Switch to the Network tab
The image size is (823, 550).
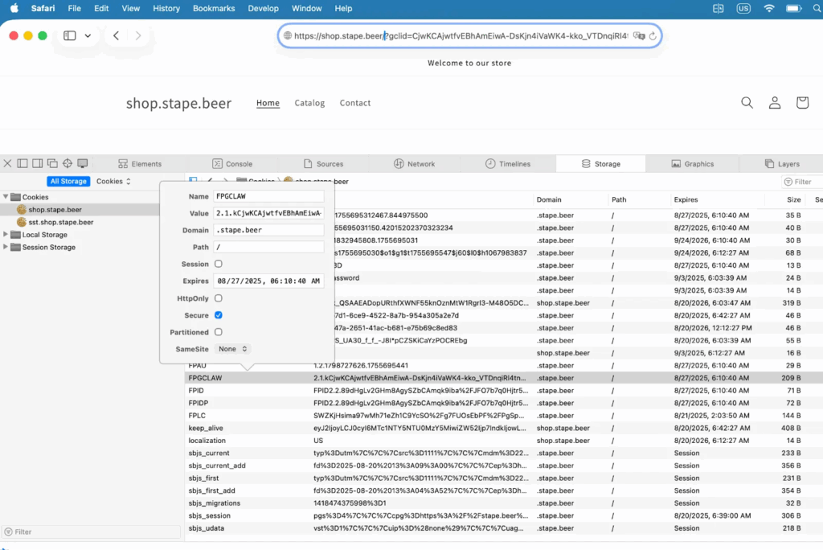(x=414, y=164)
